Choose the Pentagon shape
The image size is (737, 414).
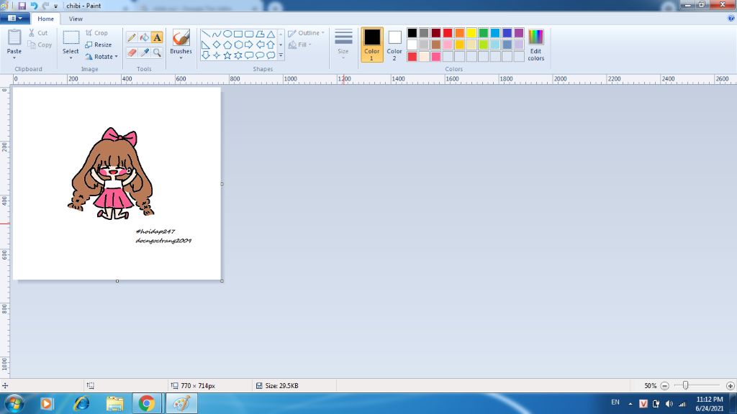click(227, 45)
